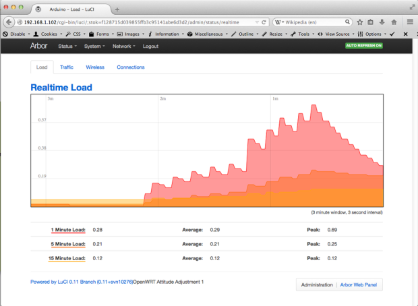Click the 2m marker on the load graph
Viewport: 418px width, 306px height.
(163, 98)
